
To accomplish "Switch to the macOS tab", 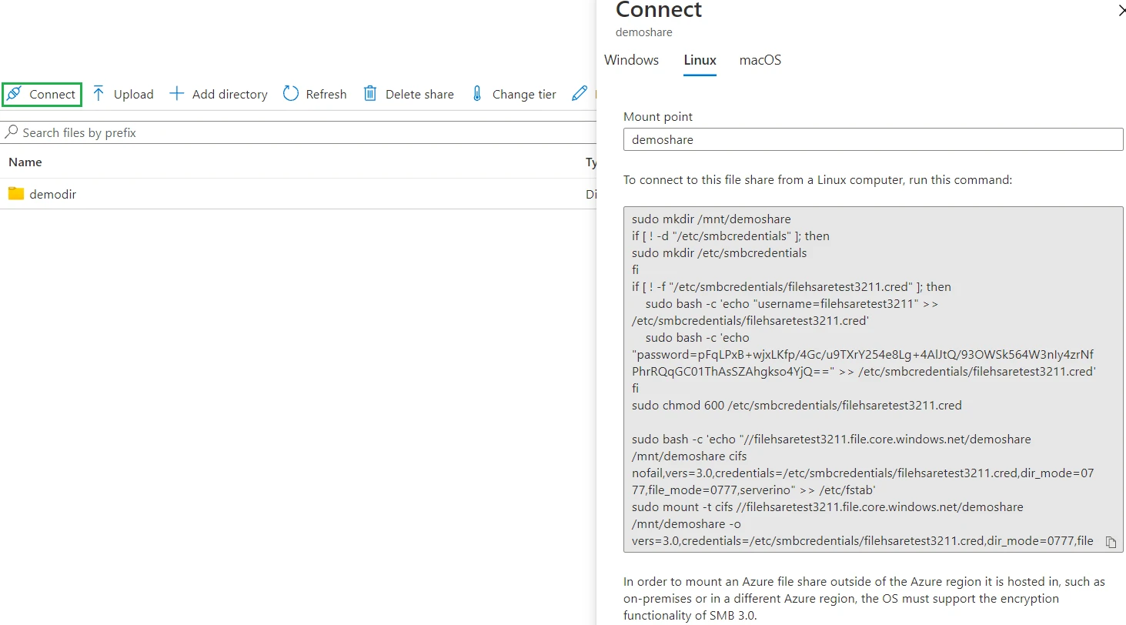I will coord(760,60).
